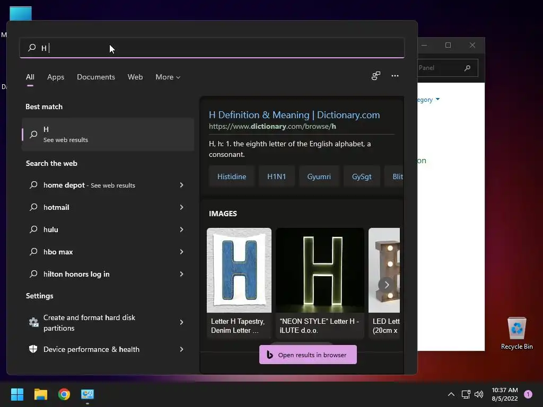Click magnifier icon beside hotmail suggestion
The height and width of the screenshot is (407, 543).
click(33, 207)
